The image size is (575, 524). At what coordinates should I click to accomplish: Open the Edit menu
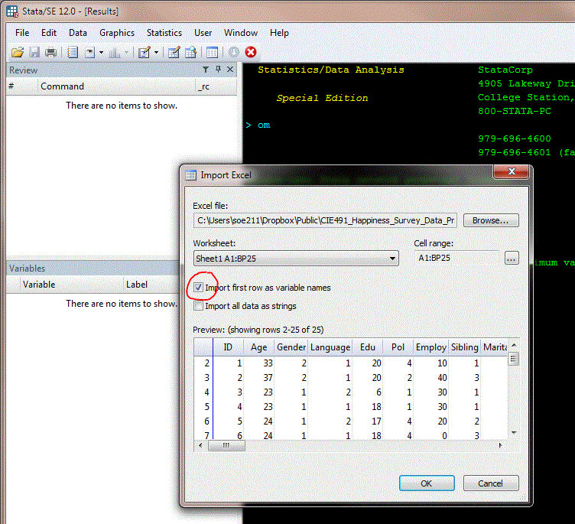(49, 33)
